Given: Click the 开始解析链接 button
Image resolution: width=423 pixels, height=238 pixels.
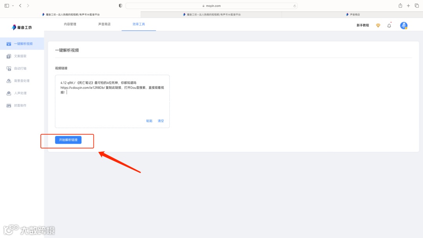Looking at the screenshot, I should [68, 140].
